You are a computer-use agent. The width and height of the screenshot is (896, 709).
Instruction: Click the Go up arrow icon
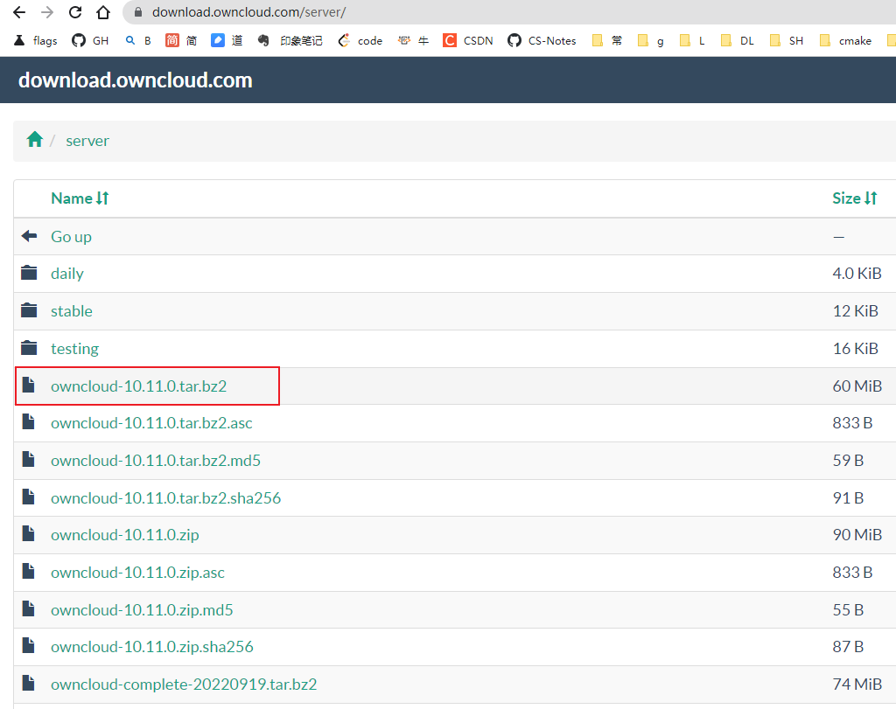point(29,236)
